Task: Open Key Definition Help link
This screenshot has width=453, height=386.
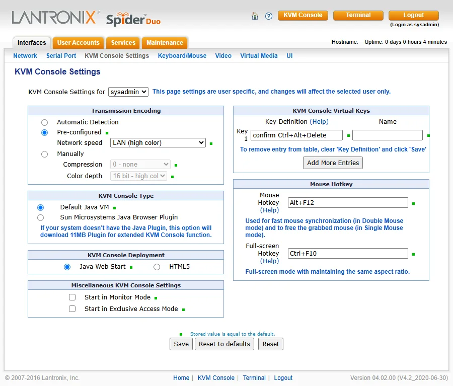Action: pos(319,122)
